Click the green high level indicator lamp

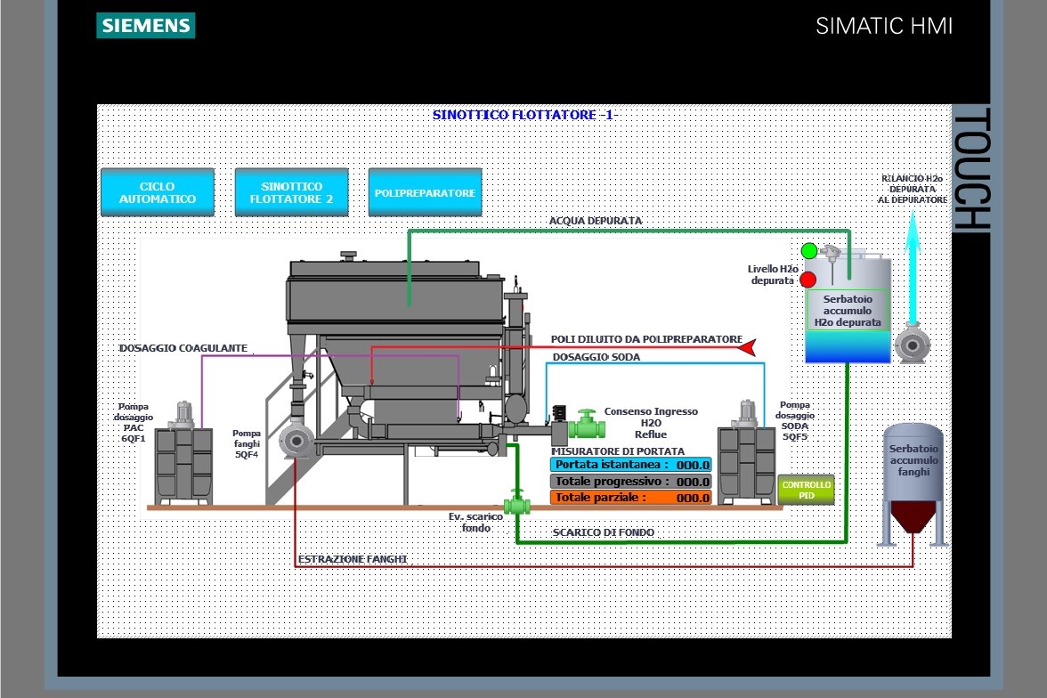tap(809, 251)
